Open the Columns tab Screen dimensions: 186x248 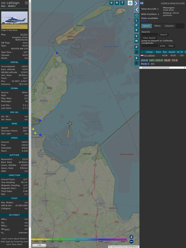tap(169, 26)
